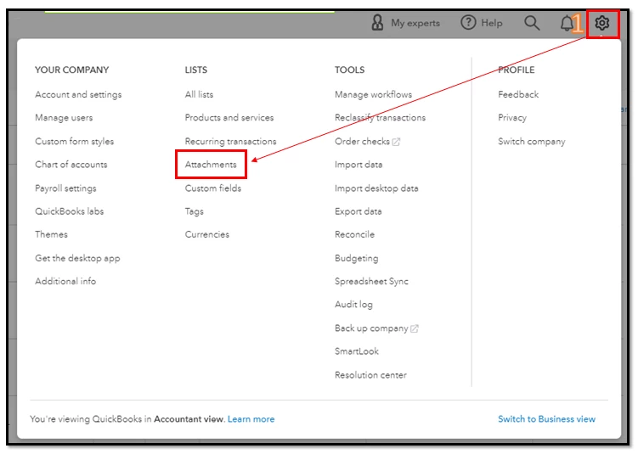Choose Import data

point(359,165)
